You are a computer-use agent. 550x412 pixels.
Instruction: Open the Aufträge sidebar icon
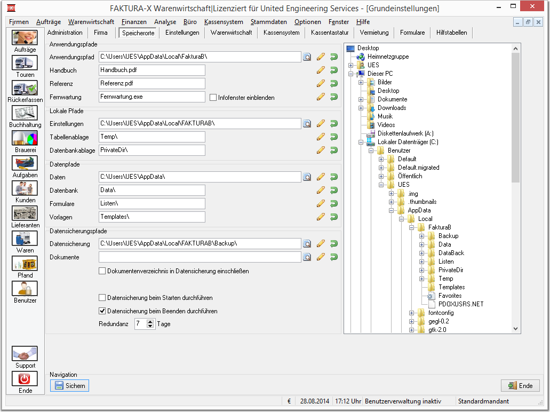click(25, 38)
